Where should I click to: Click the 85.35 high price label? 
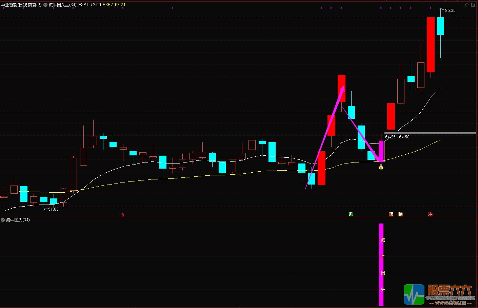(450, 11)
